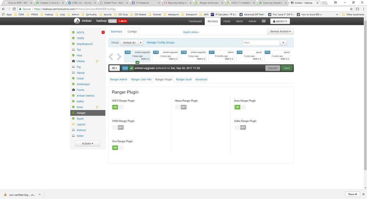Expand the Quick Links dropdown
367x199 pixels.
(191, 32)
